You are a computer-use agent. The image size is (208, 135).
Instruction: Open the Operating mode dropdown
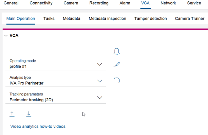[99, 64]
